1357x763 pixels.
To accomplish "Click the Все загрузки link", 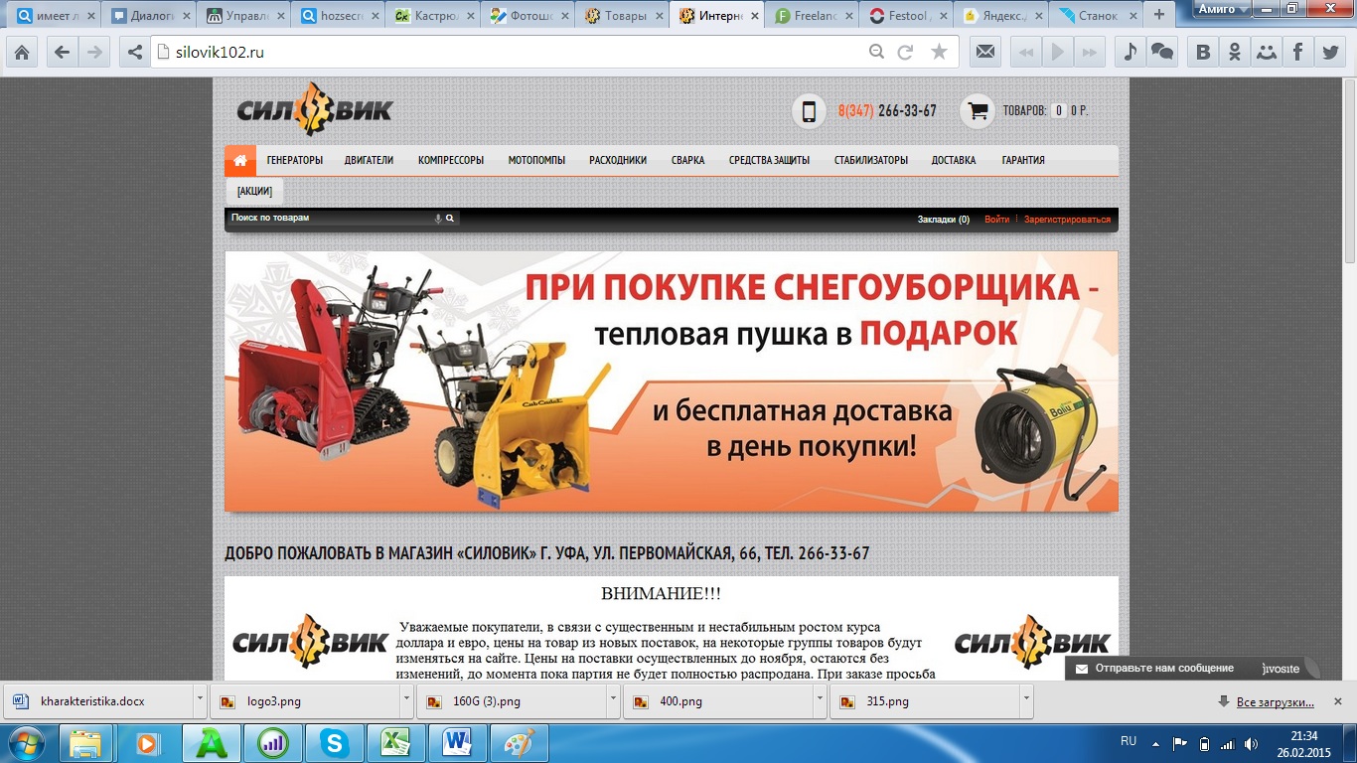I will pos(1276,702).
